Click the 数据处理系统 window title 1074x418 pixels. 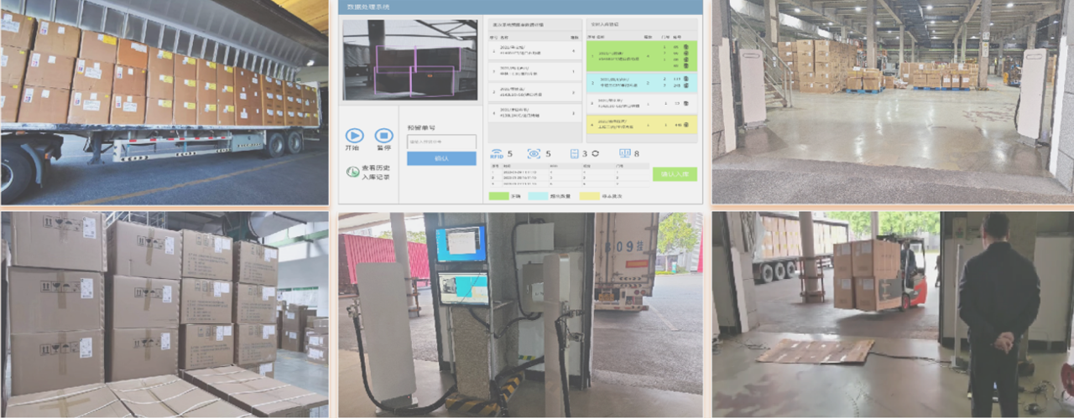(x=370, y=7)
